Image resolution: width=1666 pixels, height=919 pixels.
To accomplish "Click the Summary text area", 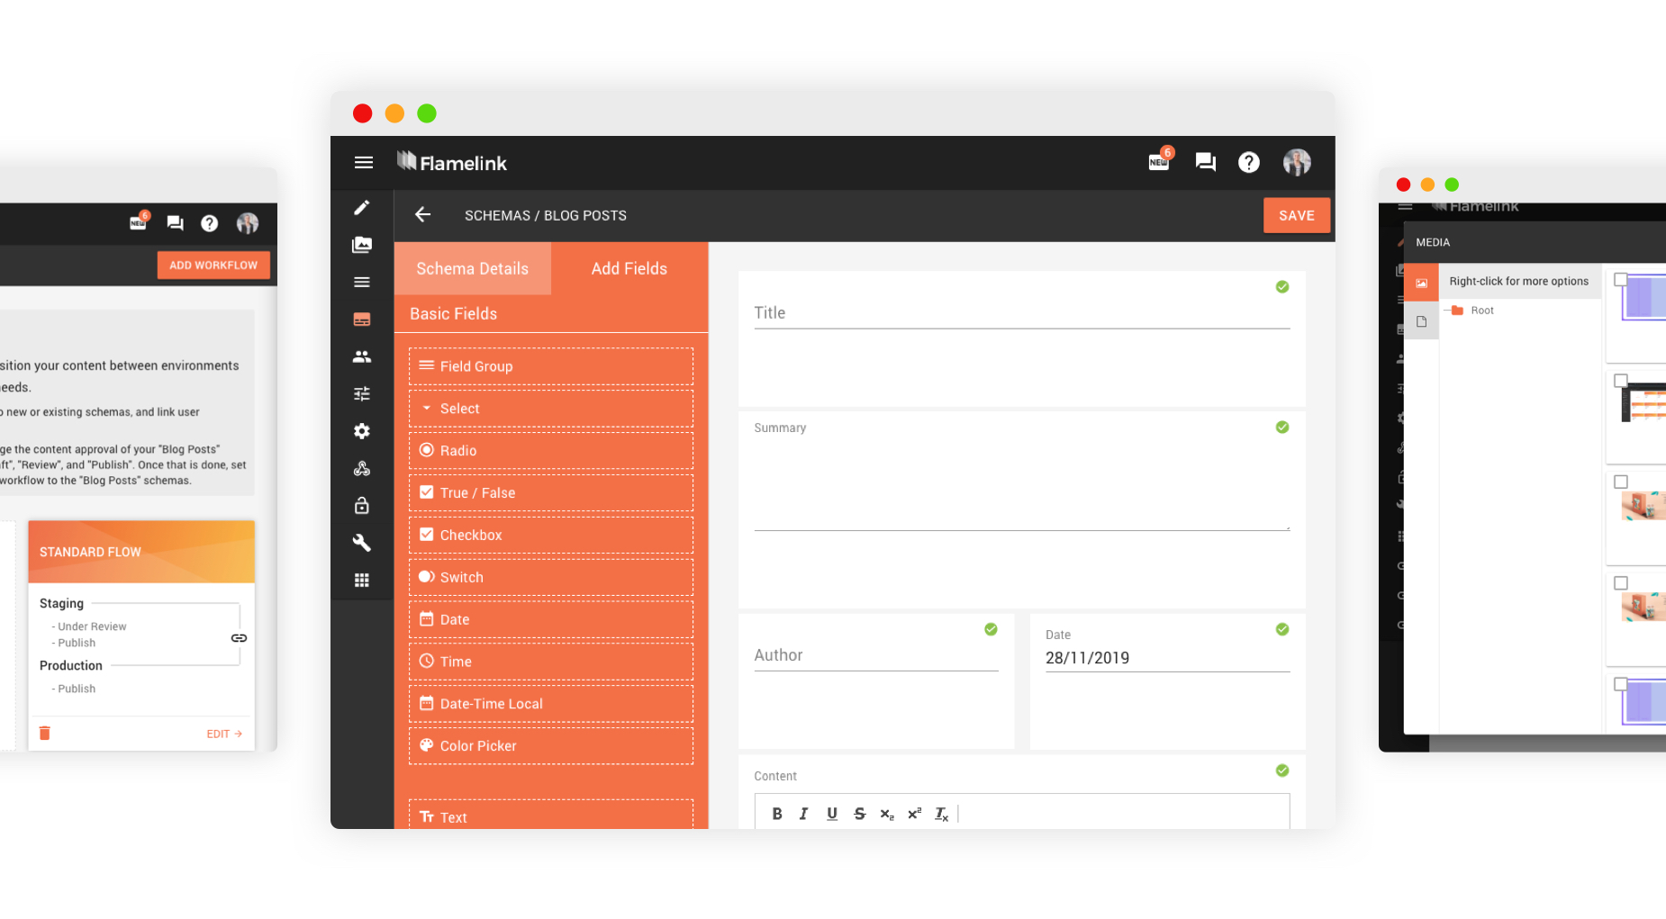I will 1022,484.
